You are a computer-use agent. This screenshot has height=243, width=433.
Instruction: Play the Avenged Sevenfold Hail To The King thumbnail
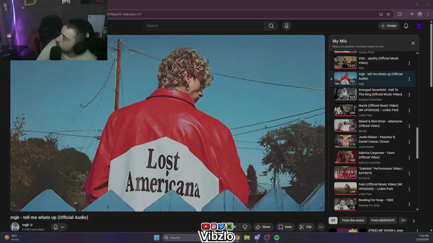pos(345,94)
